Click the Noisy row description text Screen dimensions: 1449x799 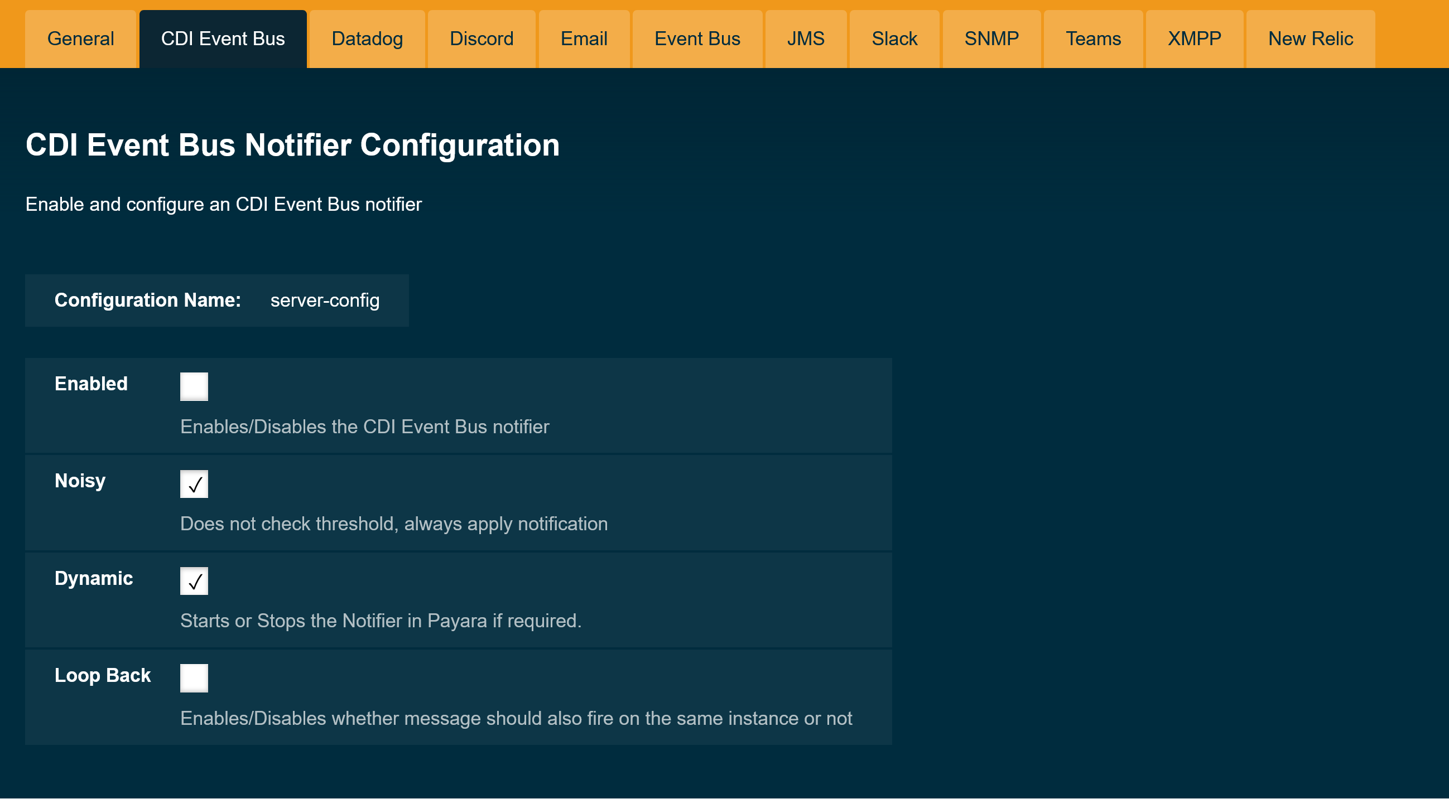click(394, 524)
